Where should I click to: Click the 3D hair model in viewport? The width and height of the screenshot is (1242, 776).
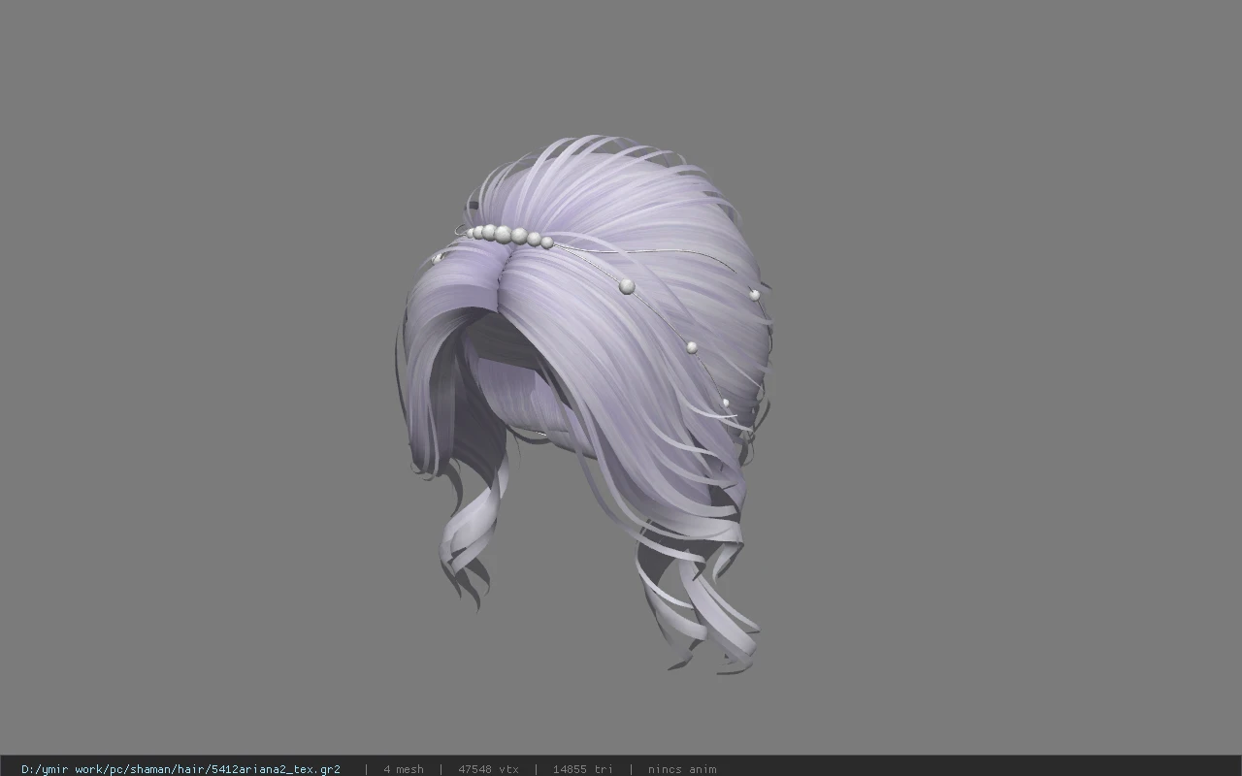pyautogui.click(x=586, y=404)
